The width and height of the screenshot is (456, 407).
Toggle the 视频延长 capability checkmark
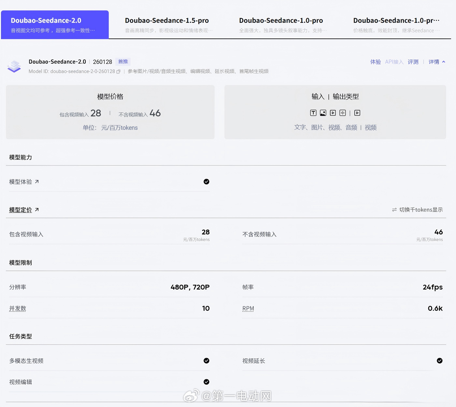[440, 361]
